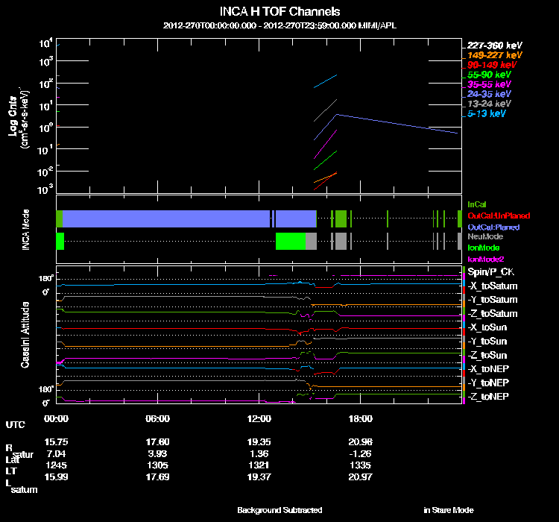Click the red 90-149 keV legend label
The height and width of the screenshot is (522, 559).
click(492, 65)
